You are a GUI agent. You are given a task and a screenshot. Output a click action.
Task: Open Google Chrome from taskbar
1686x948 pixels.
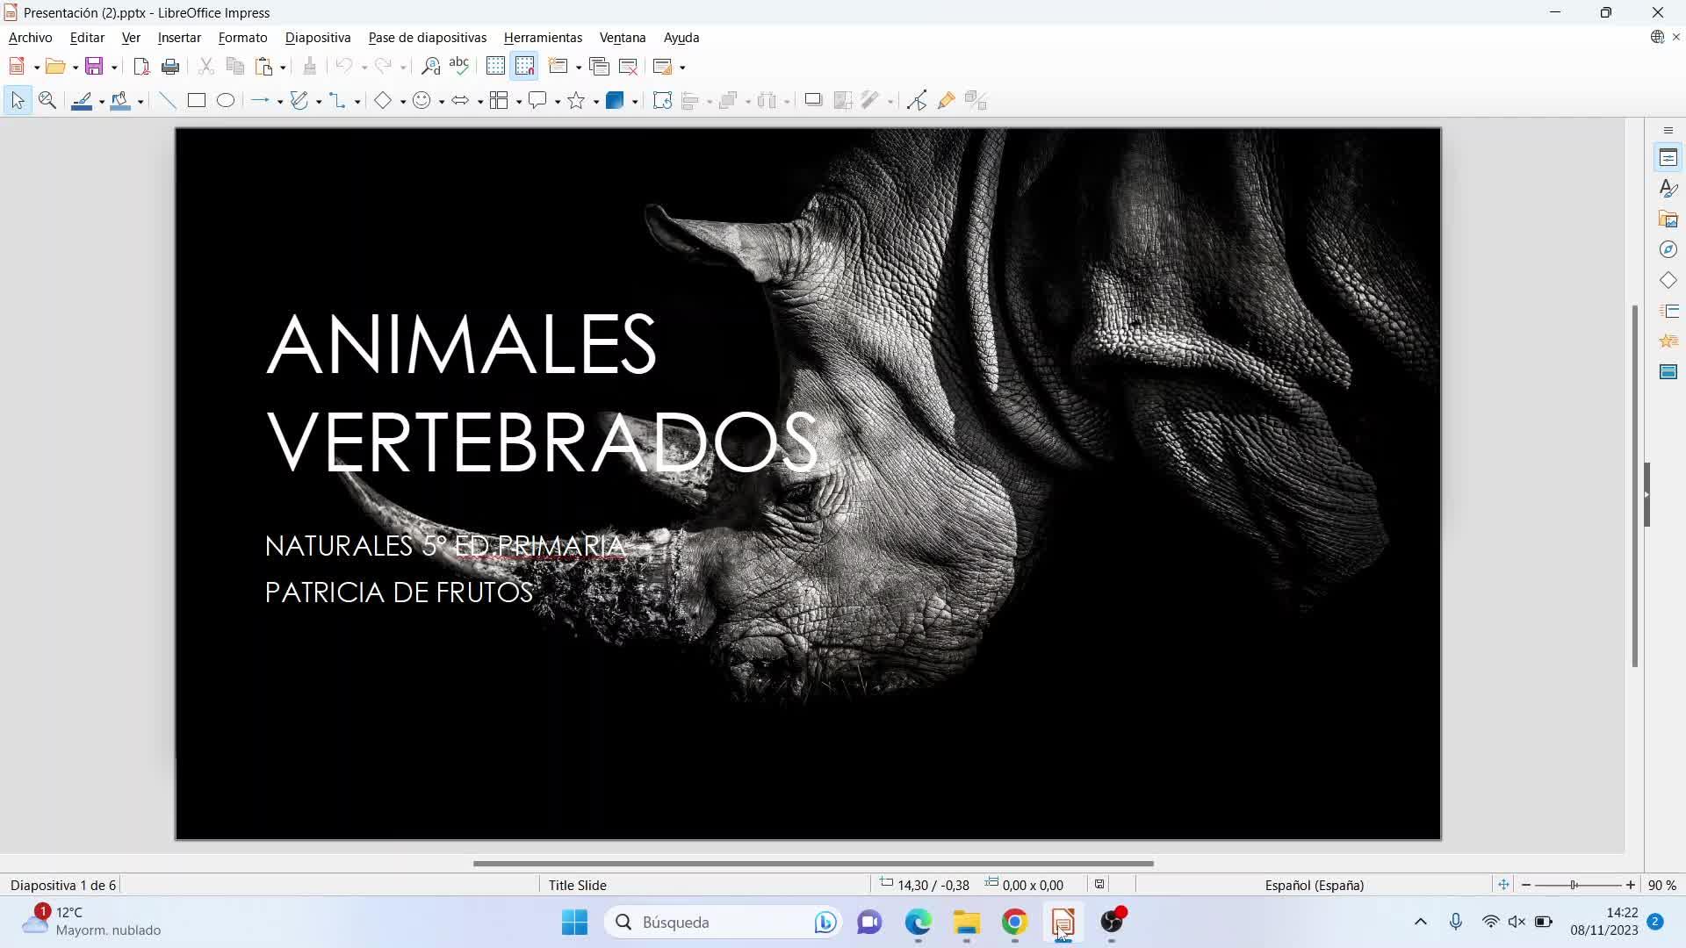point(1014,922)
